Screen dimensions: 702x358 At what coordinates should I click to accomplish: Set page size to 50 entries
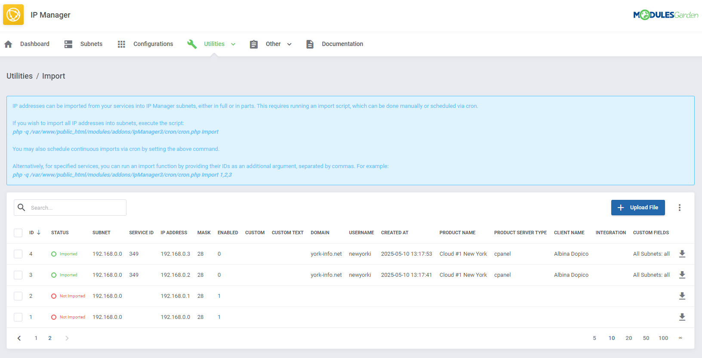pos(646,338)
